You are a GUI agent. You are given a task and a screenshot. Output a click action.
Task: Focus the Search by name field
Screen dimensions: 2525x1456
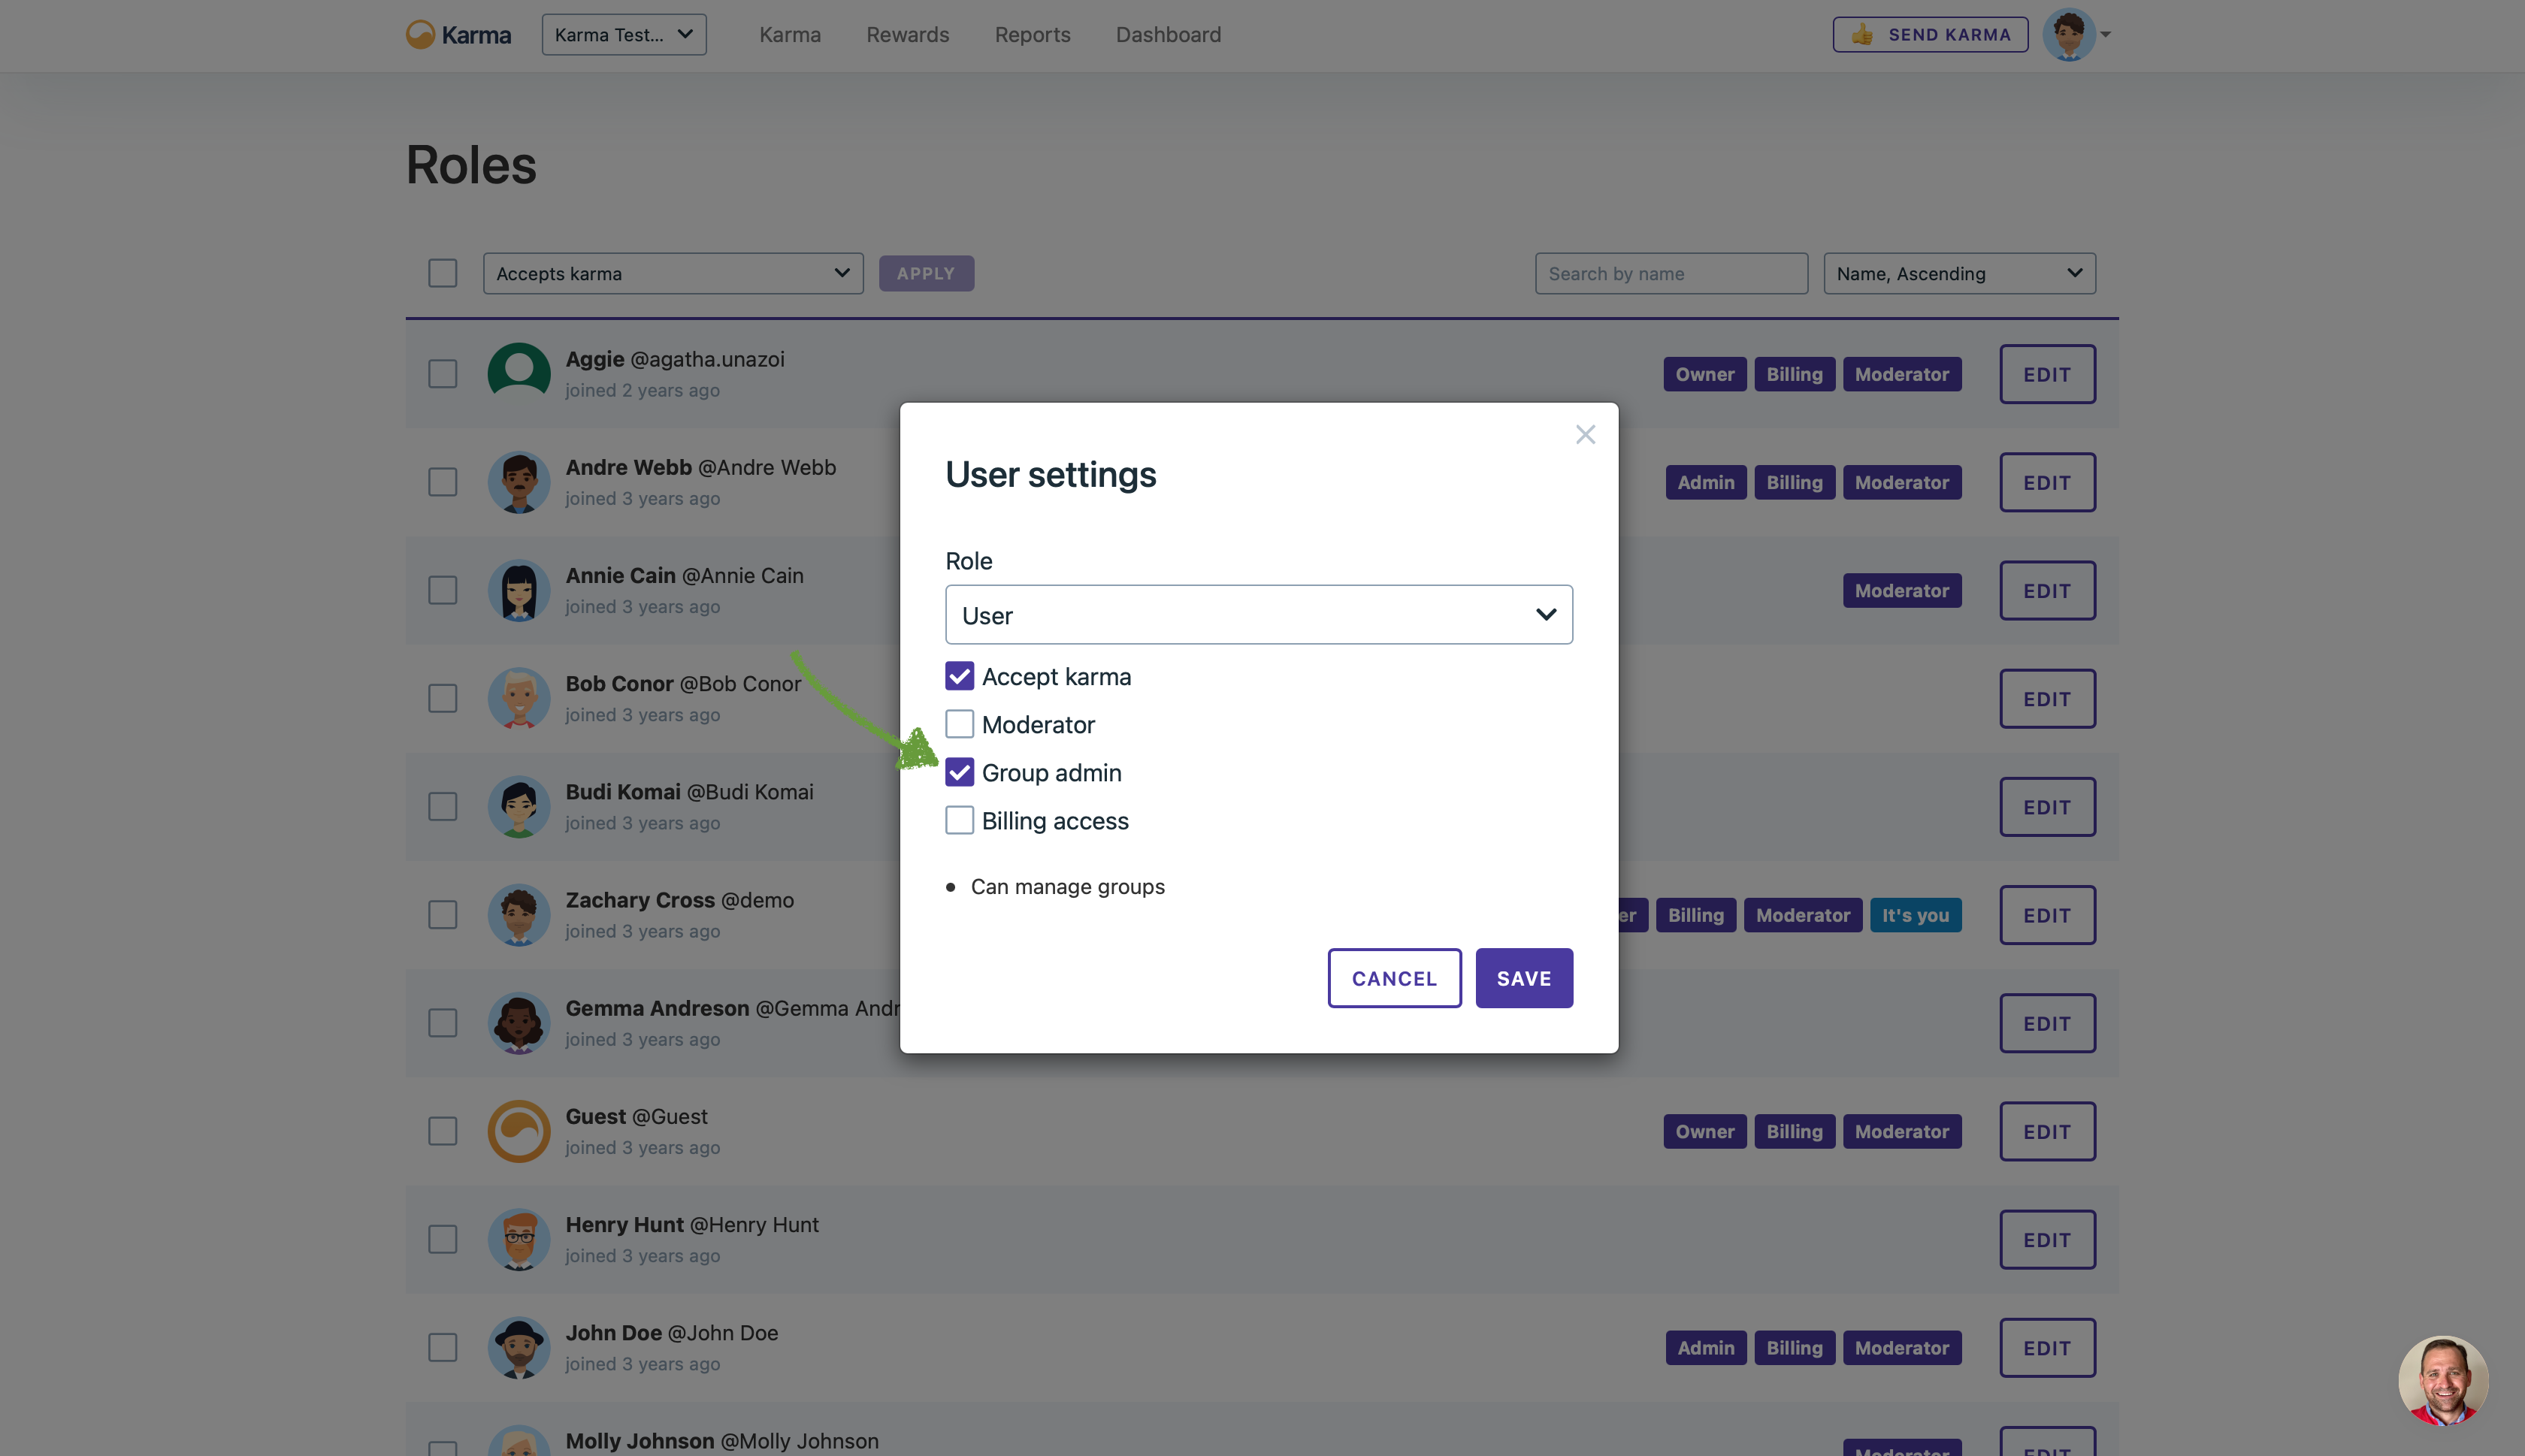point(1670,274)
